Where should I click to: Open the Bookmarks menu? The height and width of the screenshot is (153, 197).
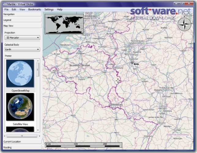(35, 9)
